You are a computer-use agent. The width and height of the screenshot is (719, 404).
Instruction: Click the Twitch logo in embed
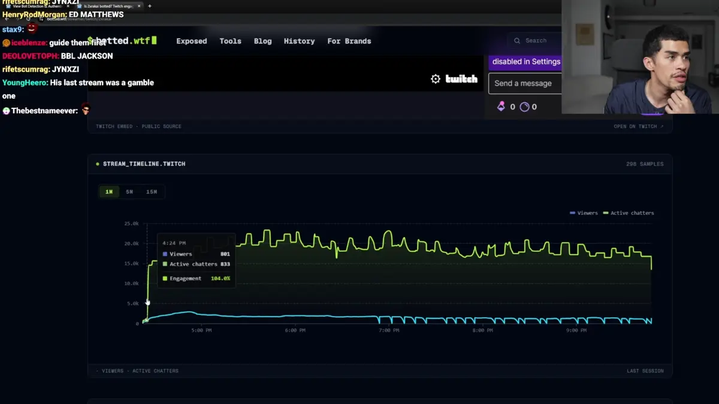[461, 79]
